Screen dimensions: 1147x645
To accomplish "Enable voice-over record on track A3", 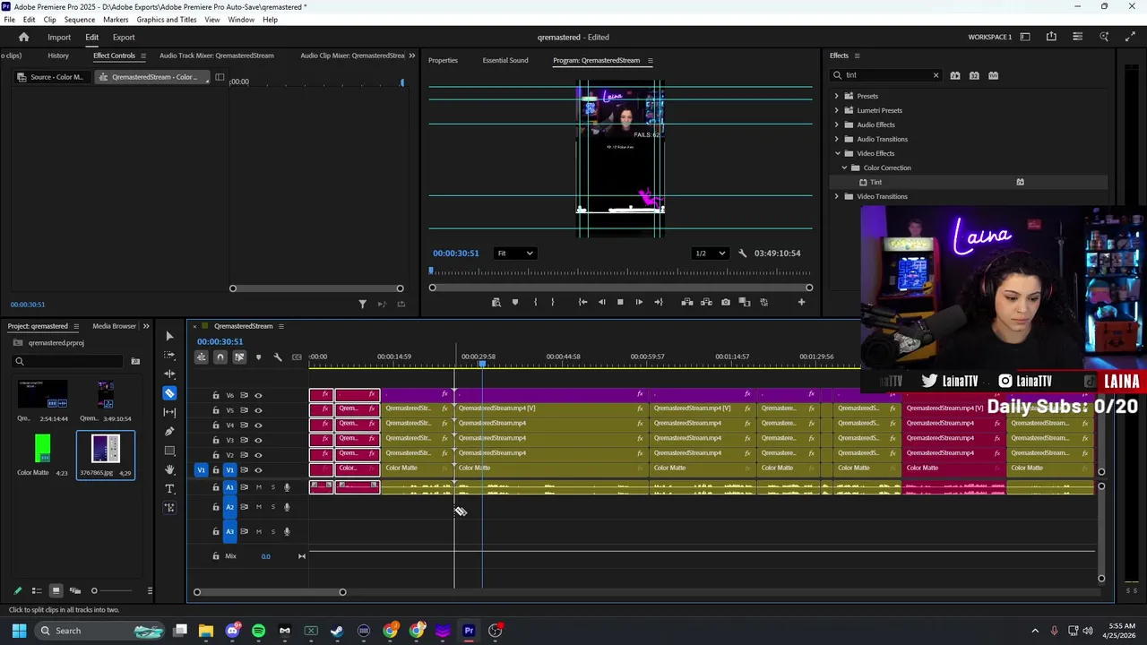I will point(287,531).
